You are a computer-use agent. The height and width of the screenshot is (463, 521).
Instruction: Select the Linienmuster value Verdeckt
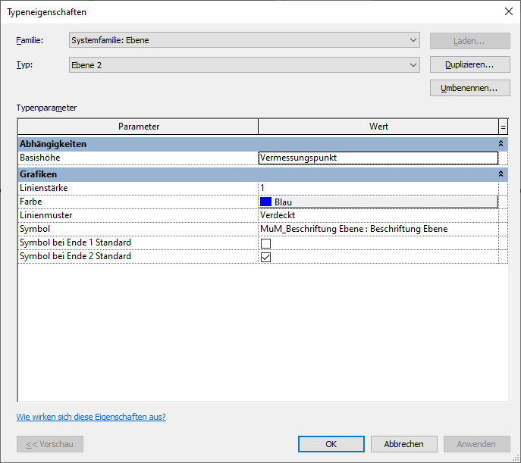coord(378,215)
